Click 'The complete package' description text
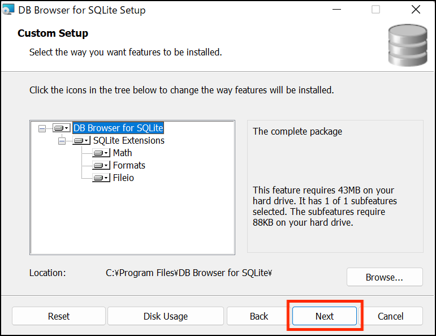Image resolution: width=436 pixels, height=336 pixels. [x=297, y=131]
